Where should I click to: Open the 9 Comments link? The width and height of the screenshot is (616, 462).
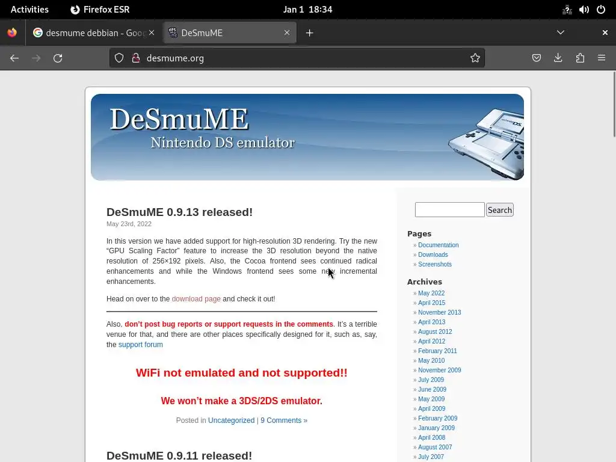click(284, 420)
